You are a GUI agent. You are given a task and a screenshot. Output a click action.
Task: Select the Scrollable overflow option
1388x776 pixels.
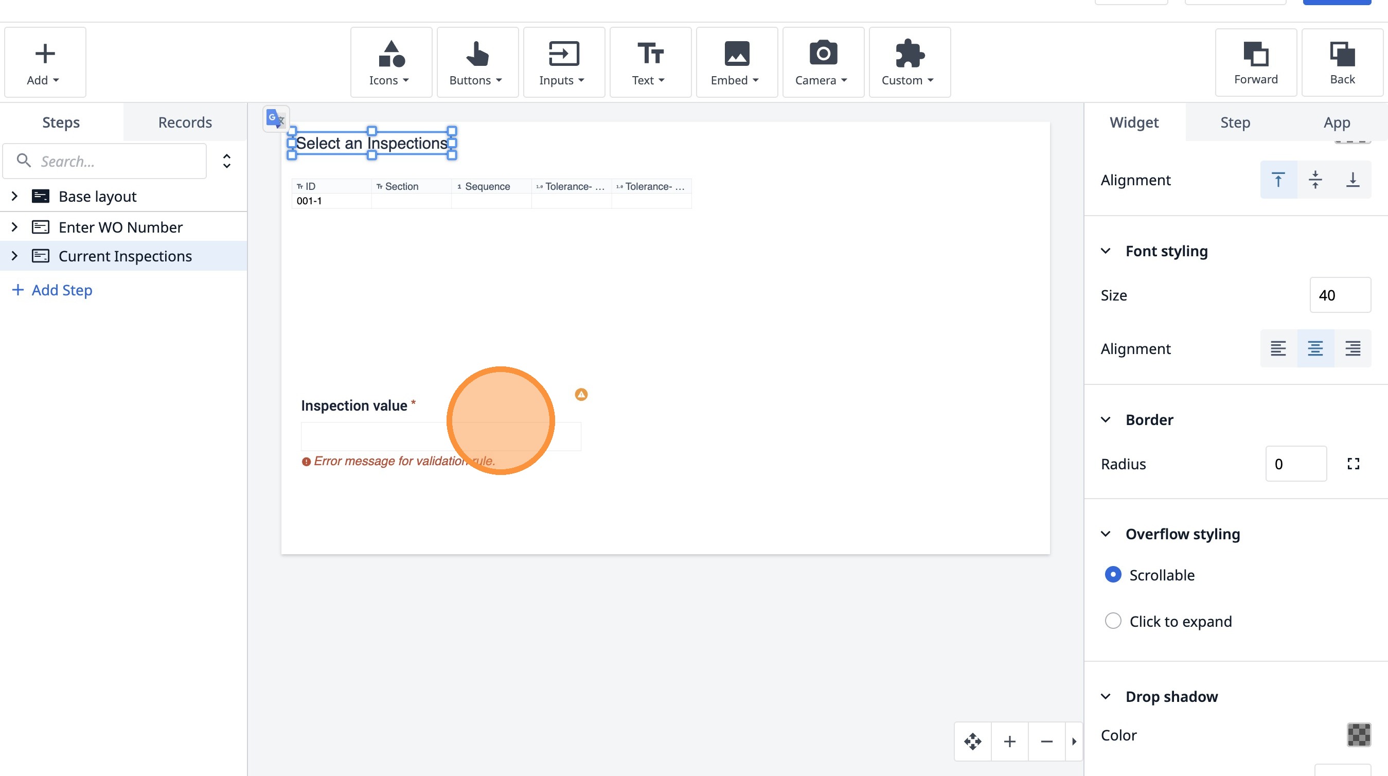click(1113, 574)
